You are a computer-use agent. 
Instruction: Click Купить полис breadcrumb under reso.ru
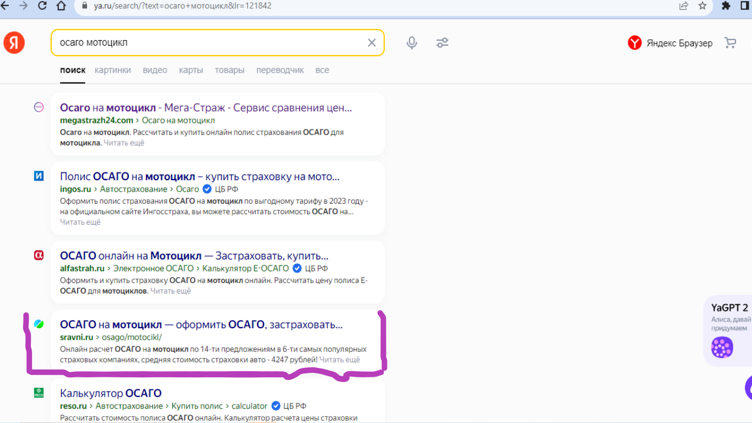pyautogui.click(x=197, y=406)
